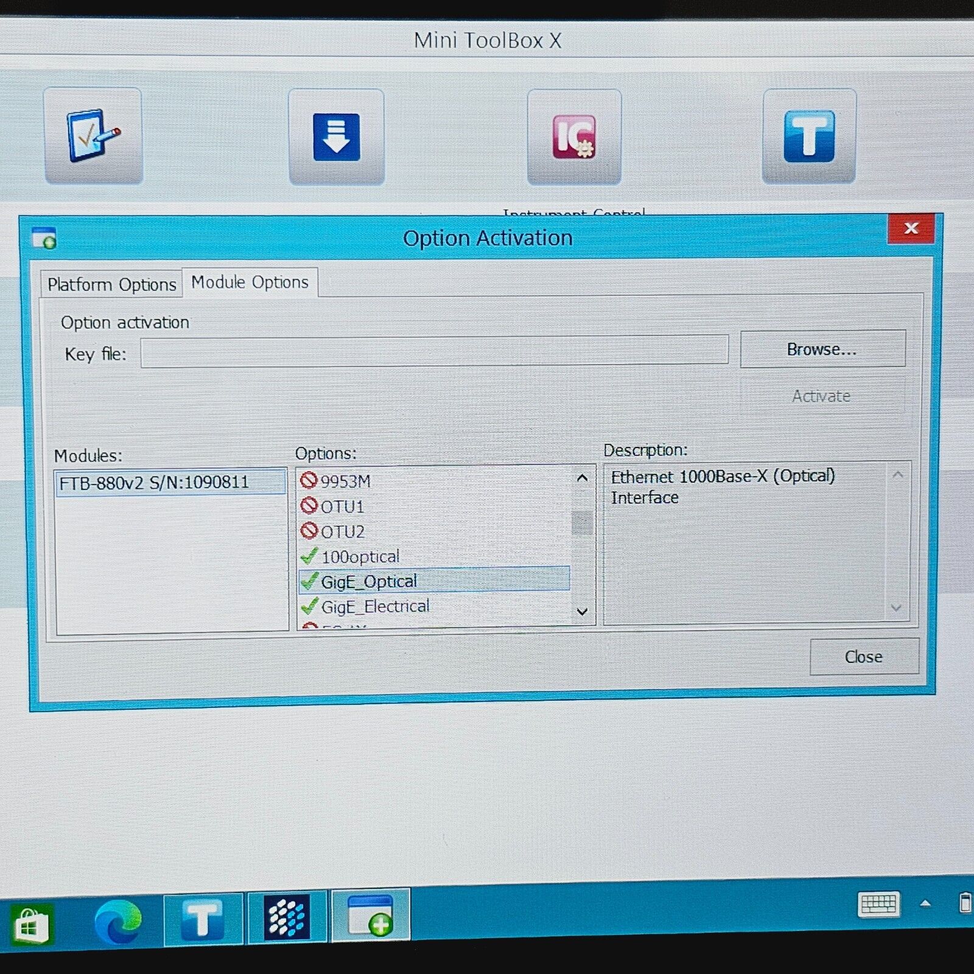Open the checklist tablet icon in Mini ToolBox

(x=93, y=135)
